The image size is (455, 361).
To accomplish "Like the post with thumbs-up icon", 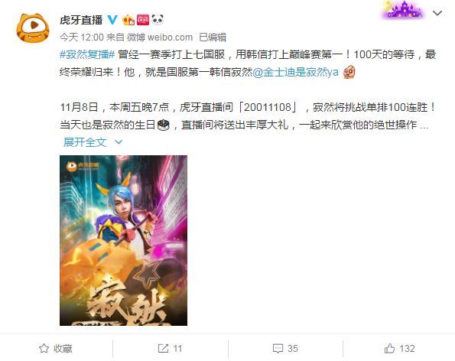I will tap(389, 348).
